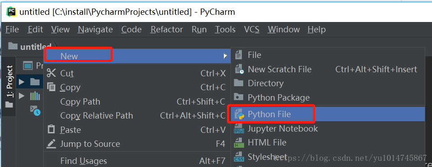Click the project root folder icon
This screenshot has width=432, height=167.
click(35, 82)
